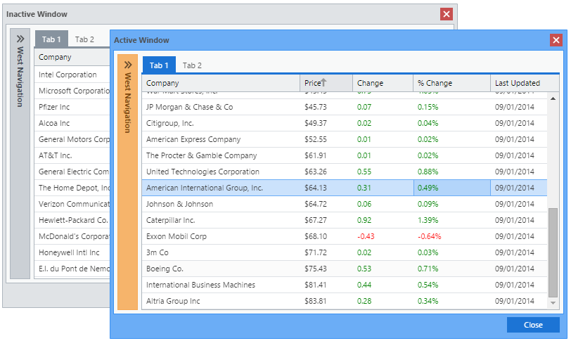The width and height of the screenshot is (571, 341).
Task: Click Active Window title bar text
Action: [x=141, y=40]
